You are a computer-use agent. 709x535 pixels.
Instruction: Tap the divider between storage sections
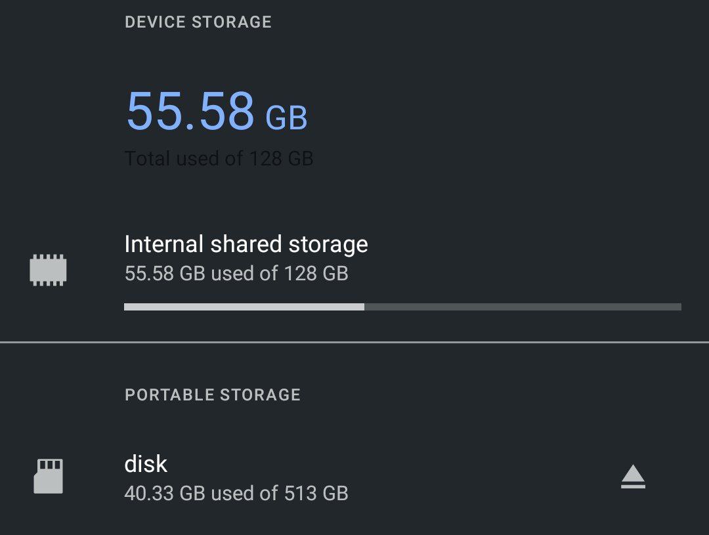pos(354,343)
